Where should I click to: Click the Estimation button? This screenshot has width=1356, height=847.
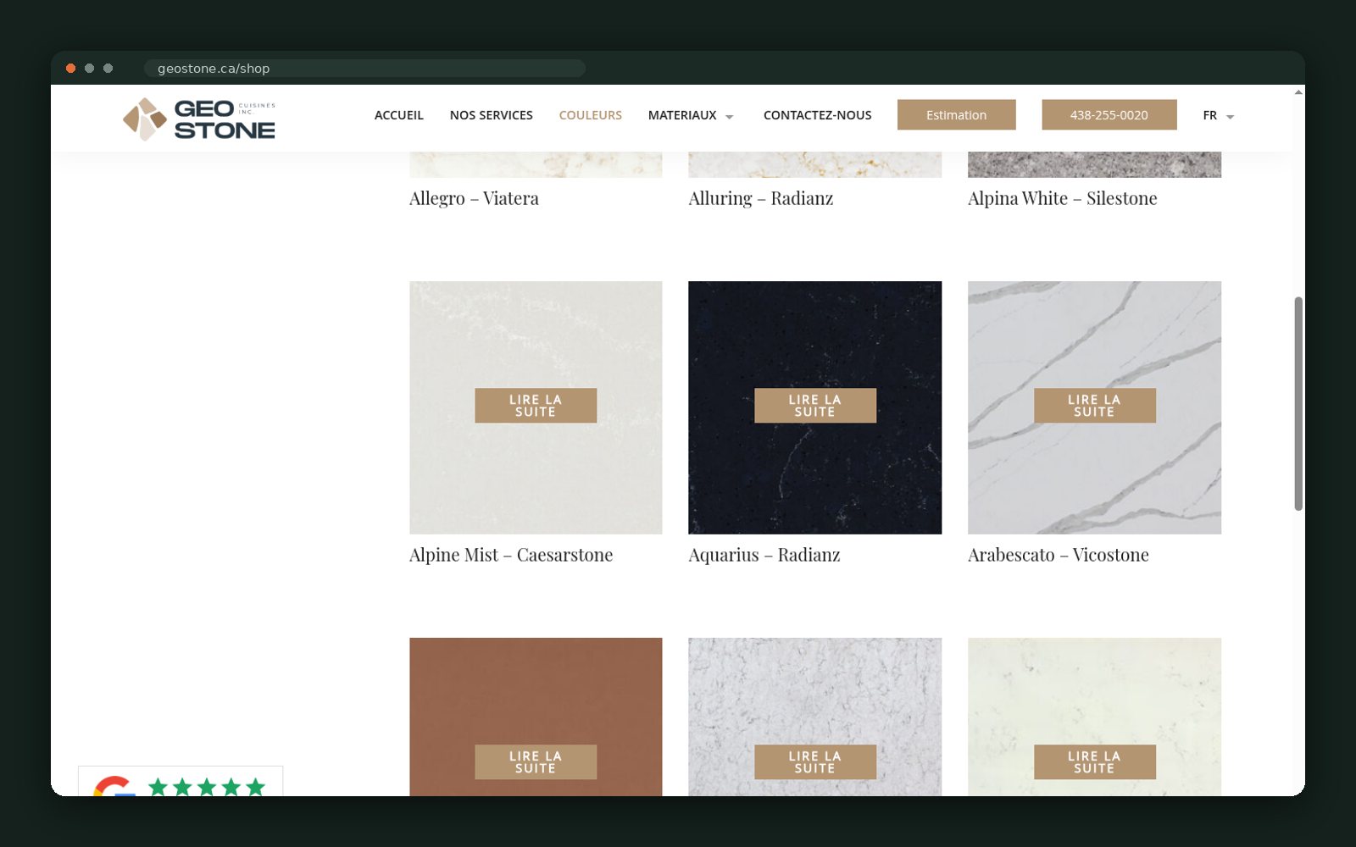[956, 115]
